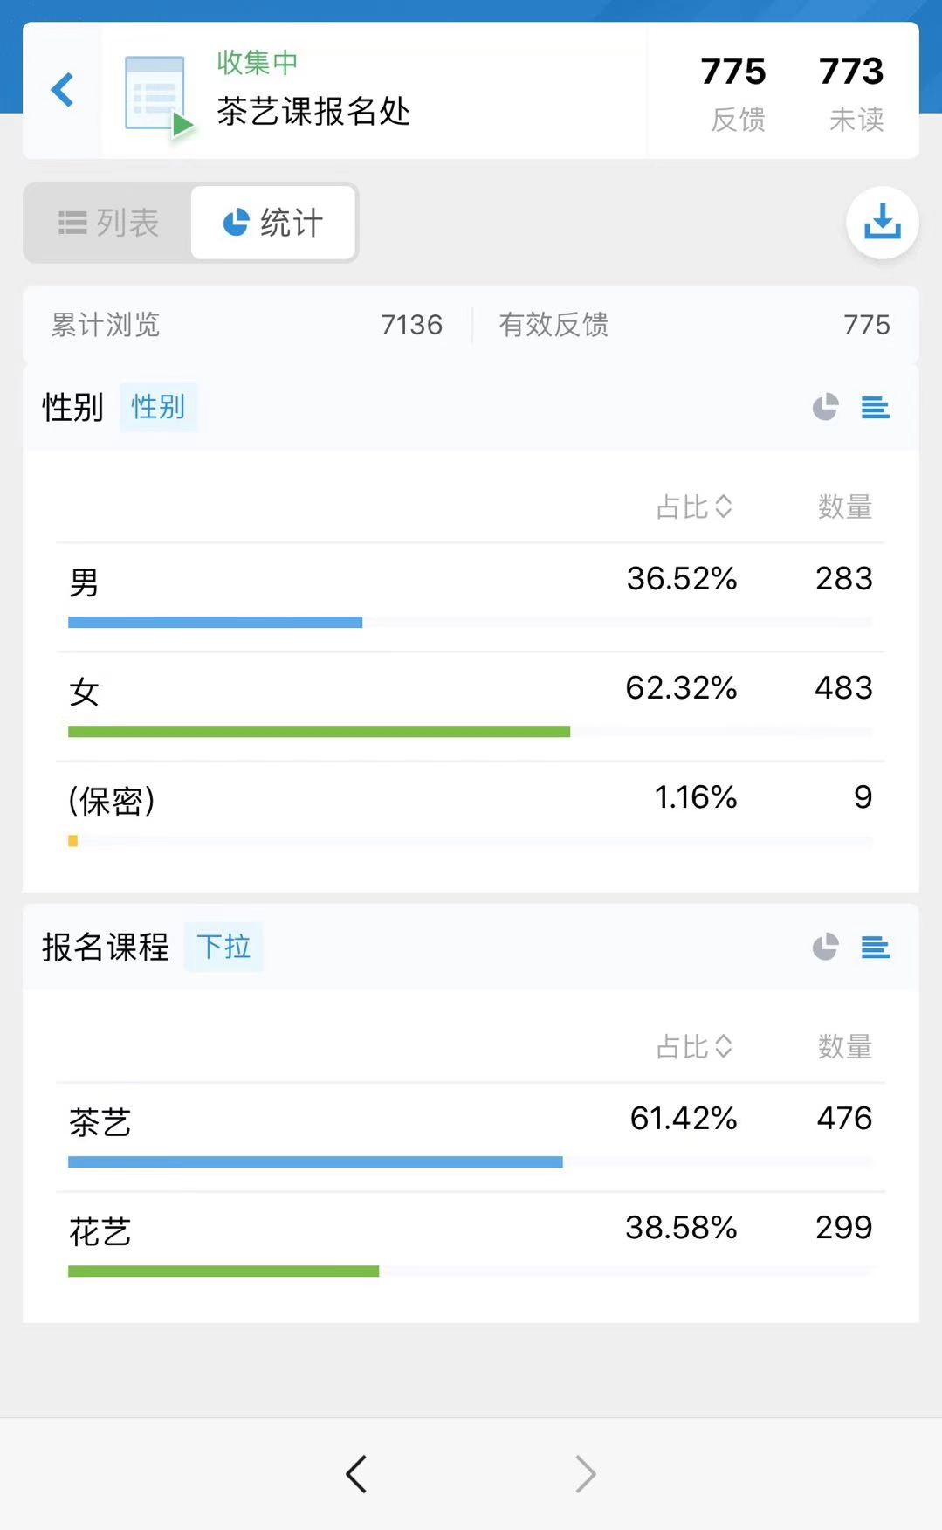
Task: Open the 773 未读 count
Action: pyautogui.click(x=852, y=92)
